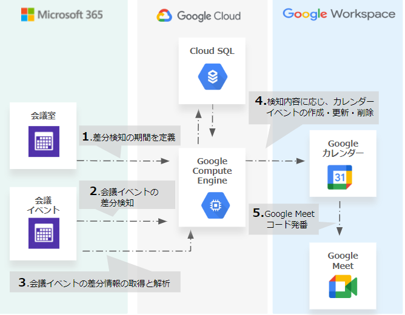Click callout 4 カレンダーイベントの作成・更新・削除
Screen dimensions: 405x315
pos(313,108)
